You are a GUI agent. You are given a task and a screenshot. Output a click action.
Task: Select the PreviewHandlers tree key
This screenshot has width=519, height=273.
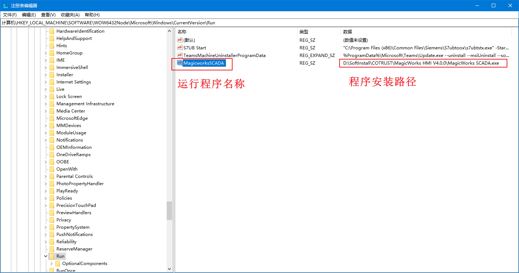click(74, 213)
